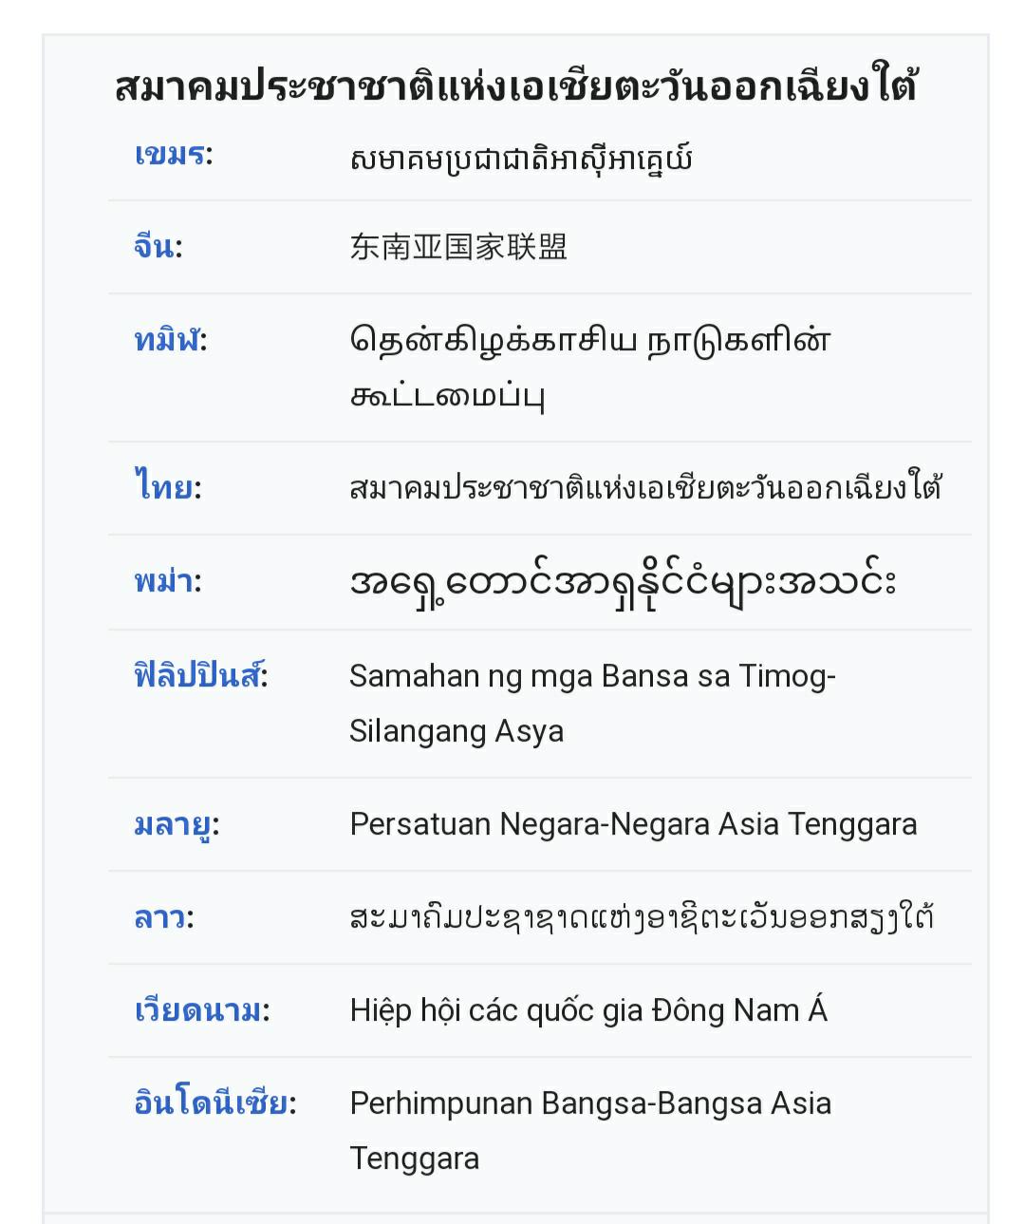Click "Persatuan Negara-Negara Asia Tenggara" text

633,824
